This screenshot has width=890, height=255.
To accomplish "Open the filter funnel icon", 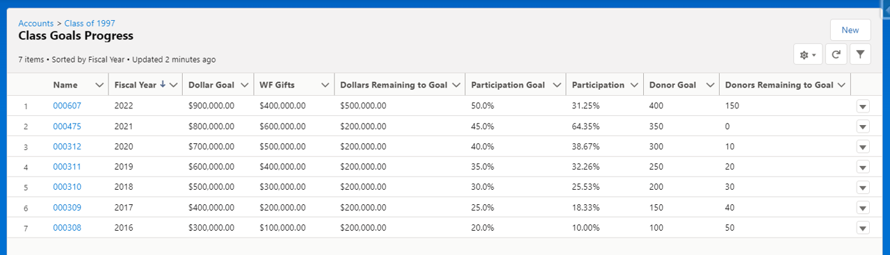I will point(860,54).
